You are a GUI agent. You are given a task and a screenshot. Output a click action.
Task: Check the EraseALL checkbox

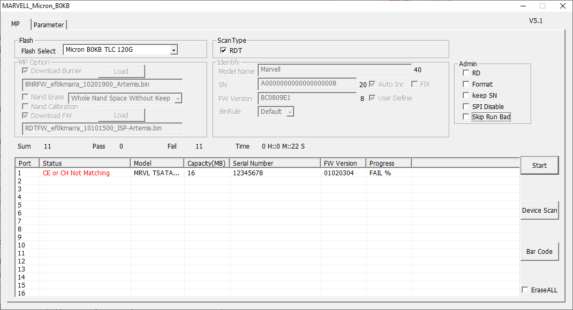point(525,290)
